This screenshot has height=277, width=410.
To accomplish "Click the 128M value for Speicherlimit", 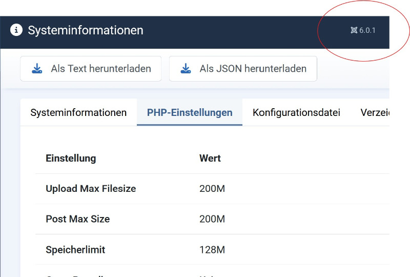I will pyautogui.click(x=212, y=250).
